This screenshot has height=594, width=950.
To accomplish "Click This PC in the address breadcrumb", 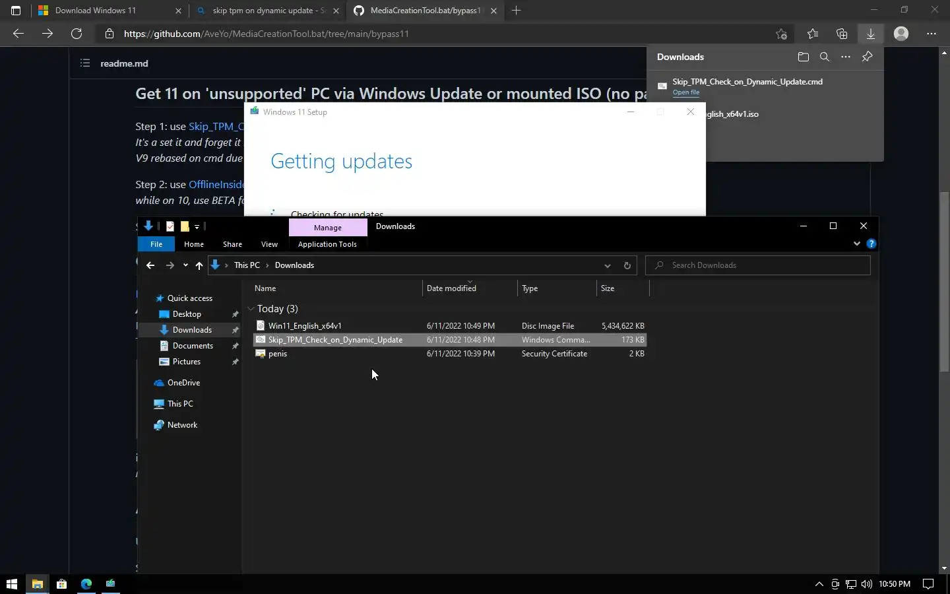I will [247, 265].
